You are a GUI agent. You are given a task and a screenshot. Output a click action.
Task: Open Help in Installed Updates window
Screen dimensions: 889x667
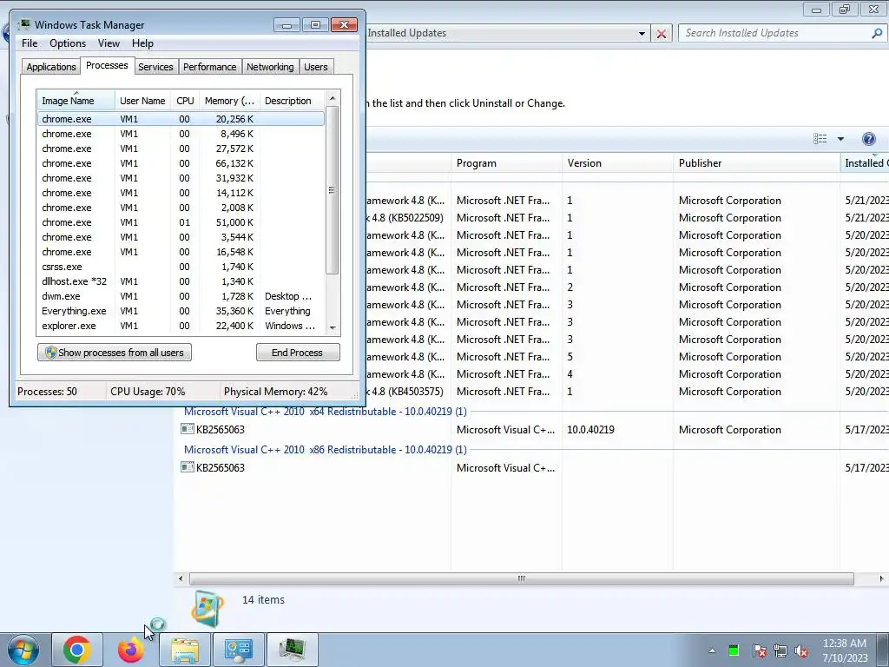coord(868,139)
